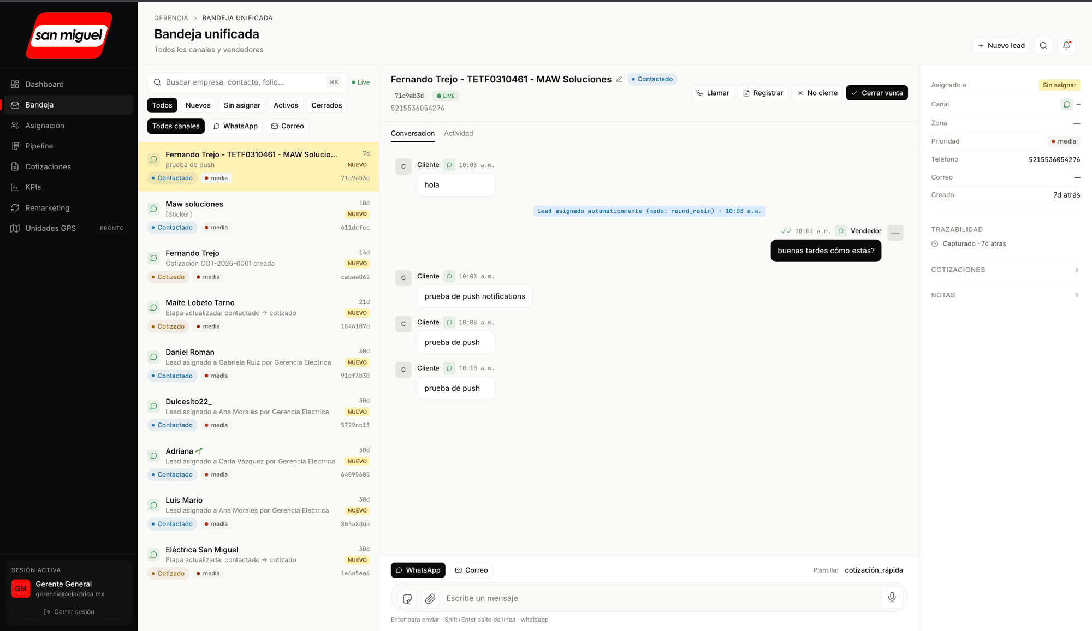Select the Todos canales filter
The image size is (1092, 631).
tap(176, 126)
